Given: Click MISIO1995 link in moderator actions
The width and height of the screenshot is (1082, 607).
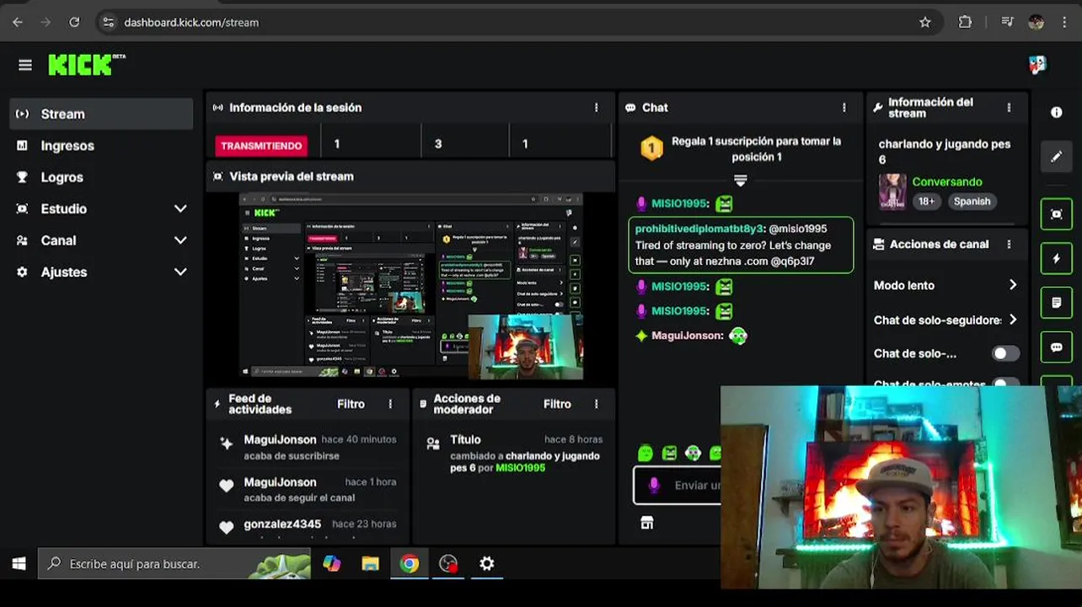Looking at the screenshot, I should (520, 468).
